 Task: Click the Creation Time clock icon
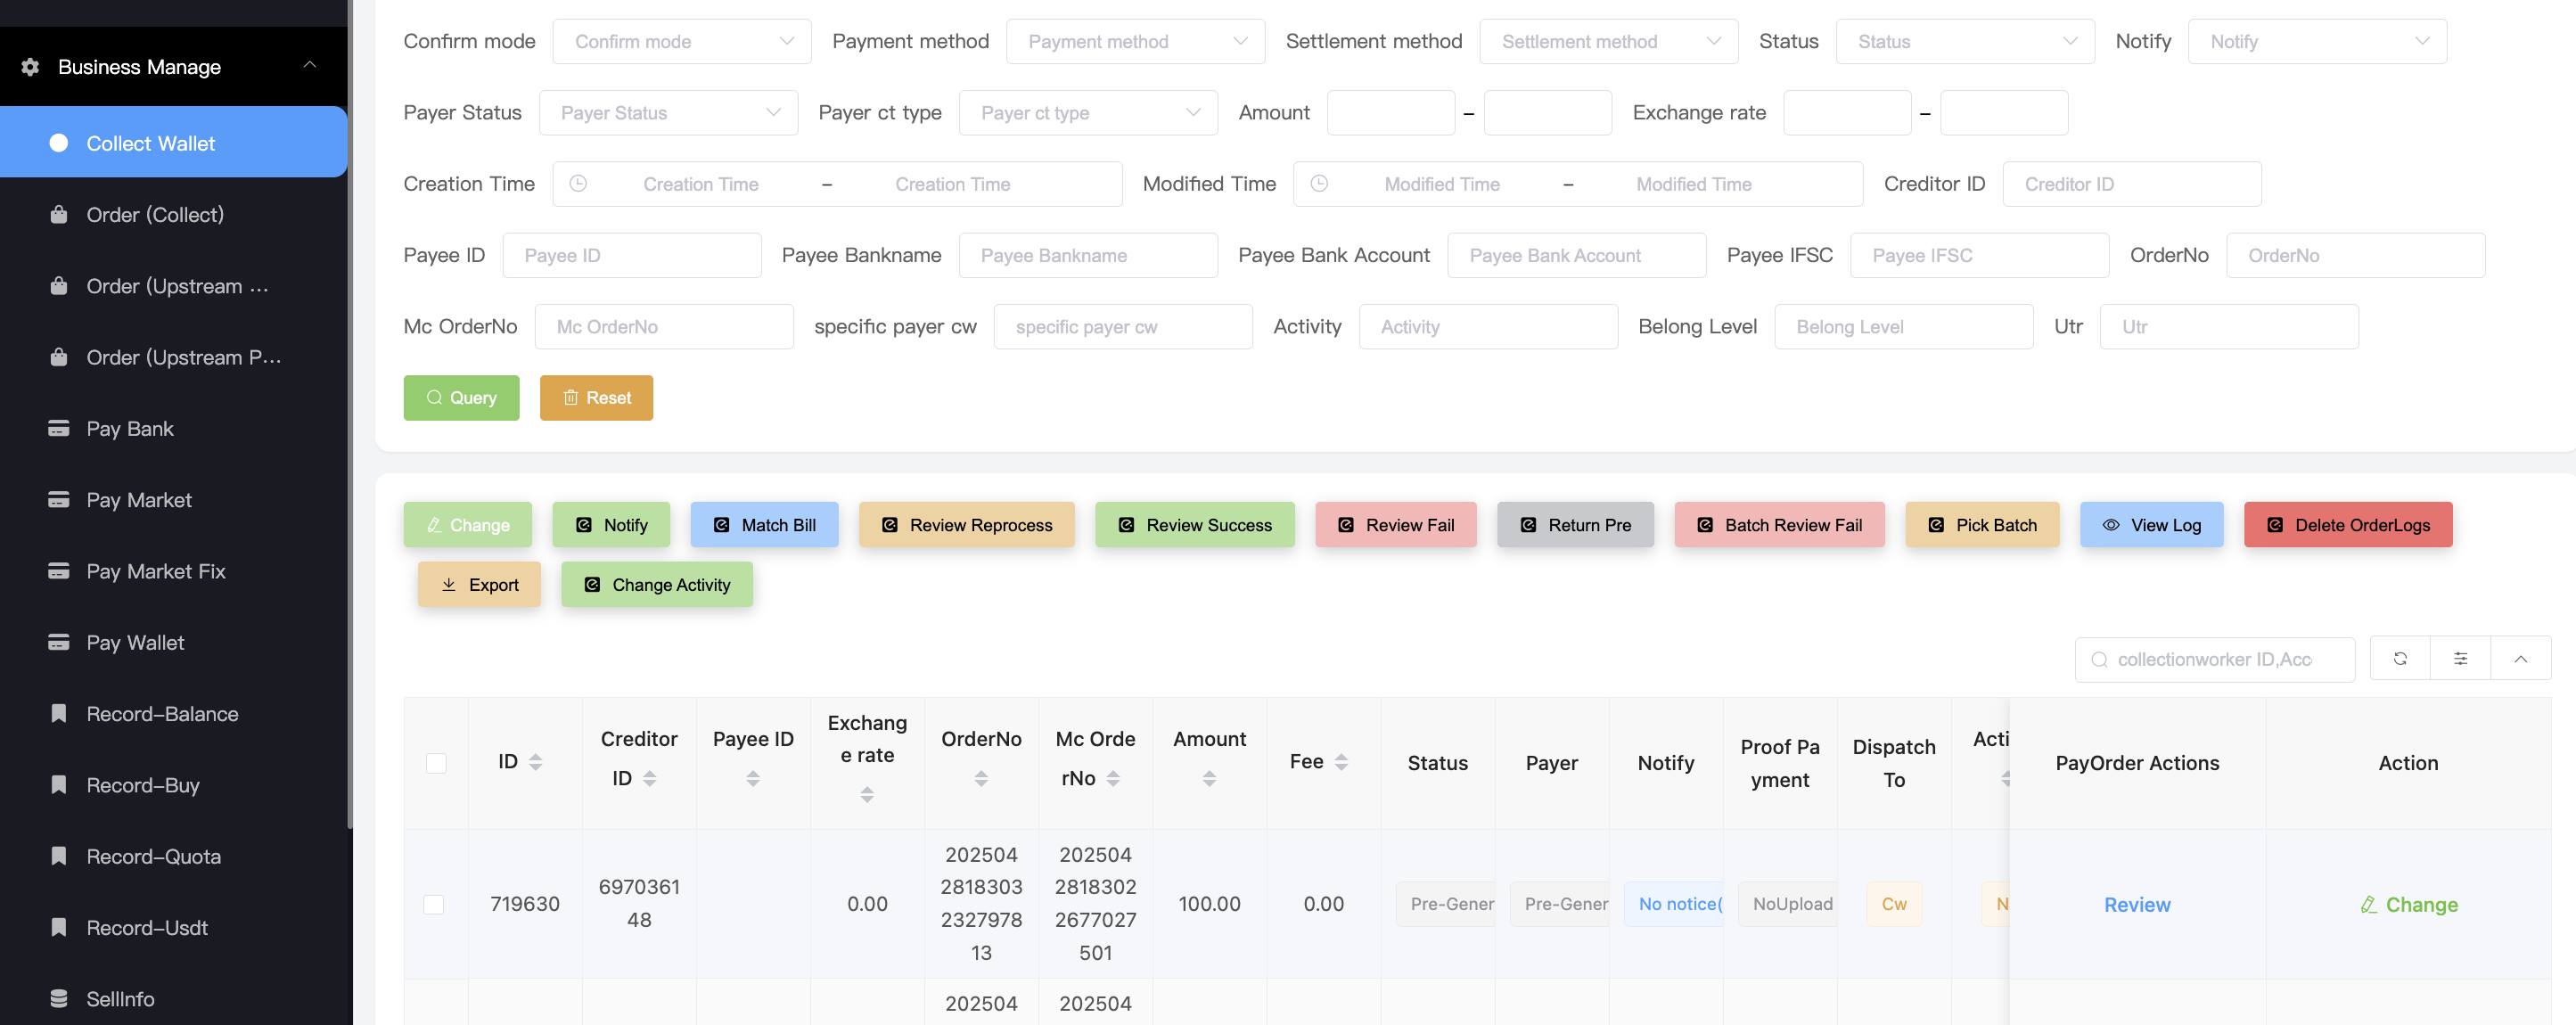point(578,184)
